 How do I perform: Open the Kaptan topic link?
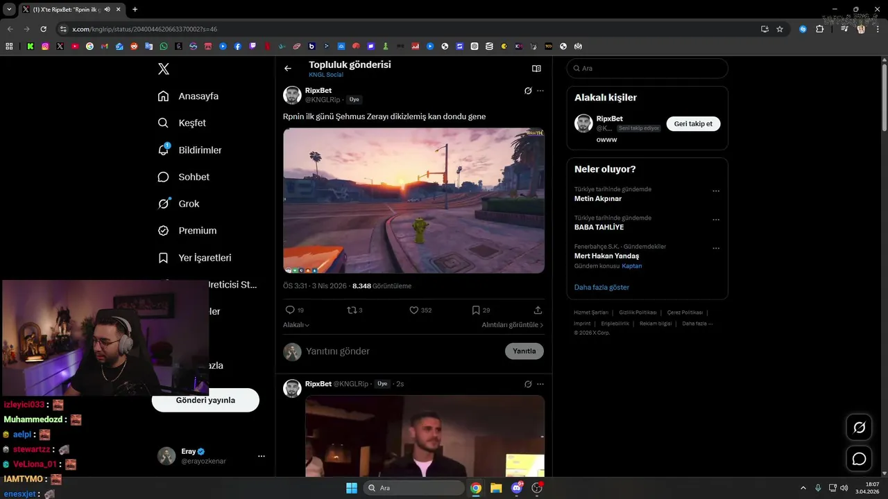[632, 266]
